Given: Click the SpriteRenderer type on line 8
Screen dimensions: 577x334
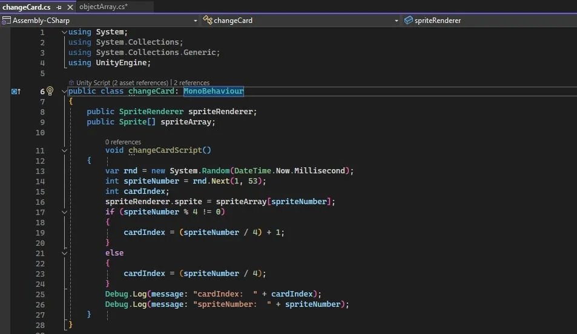Looking at the screenshot, I should coord(151,112).
